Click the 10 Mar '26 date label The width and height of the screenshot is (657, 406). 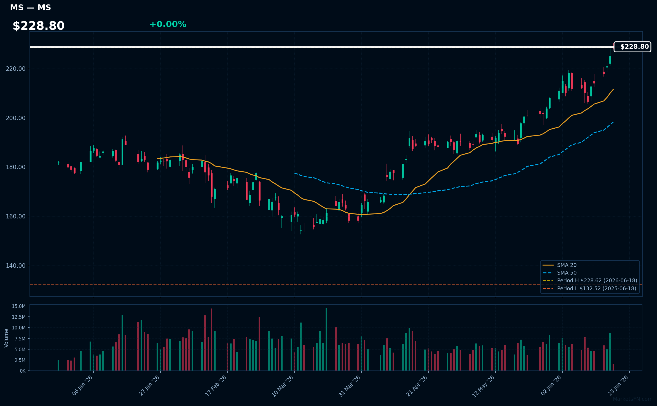click(x=282, y=386)
